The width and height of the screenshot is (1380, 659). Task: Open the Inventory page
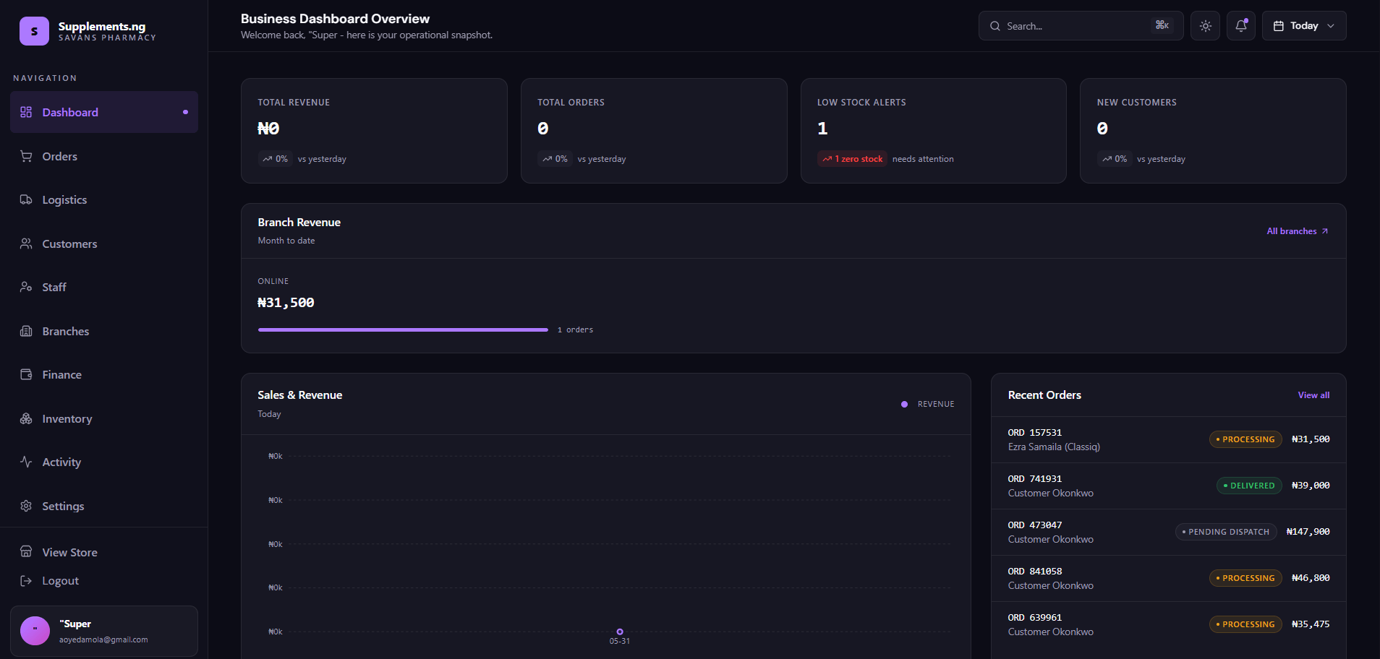point(104,418)
